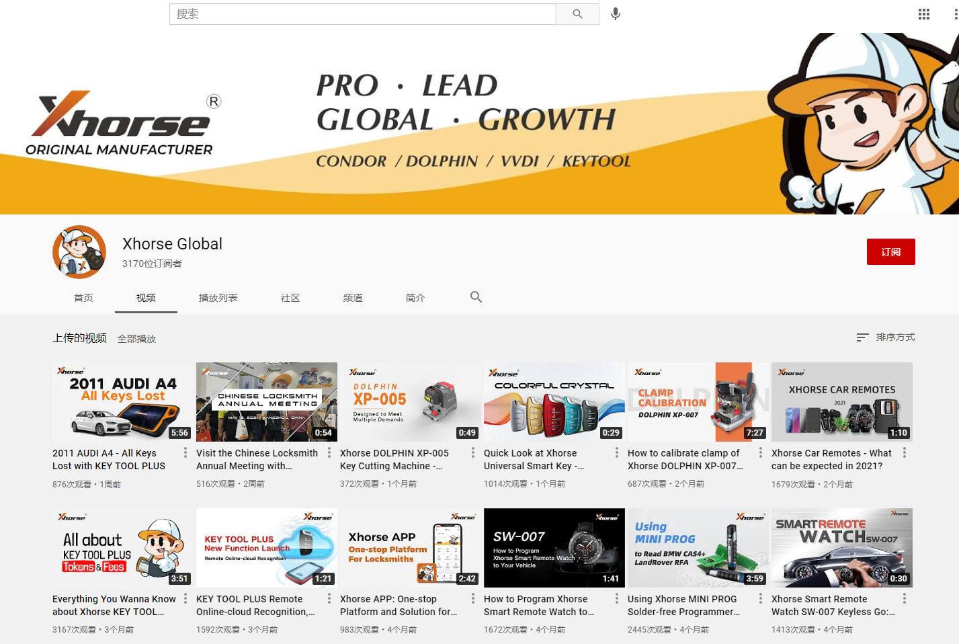959x644 pixels.
Task: Open options menu for MINI PROG video
Action: [761, 598]
